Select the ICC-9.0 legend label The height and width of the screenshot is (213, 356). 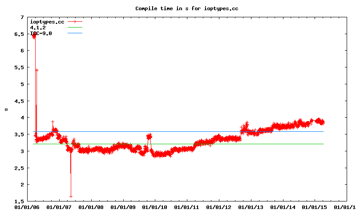pyautogui.click(x=40, y=33)
